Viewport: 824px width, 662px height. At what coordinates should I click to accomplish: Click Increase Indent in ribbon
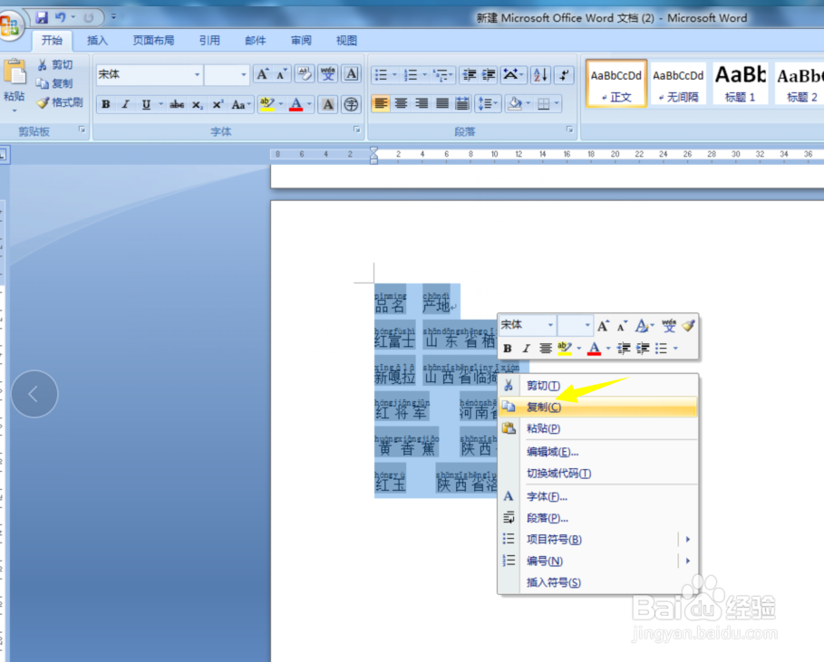(x=489, y=75)
